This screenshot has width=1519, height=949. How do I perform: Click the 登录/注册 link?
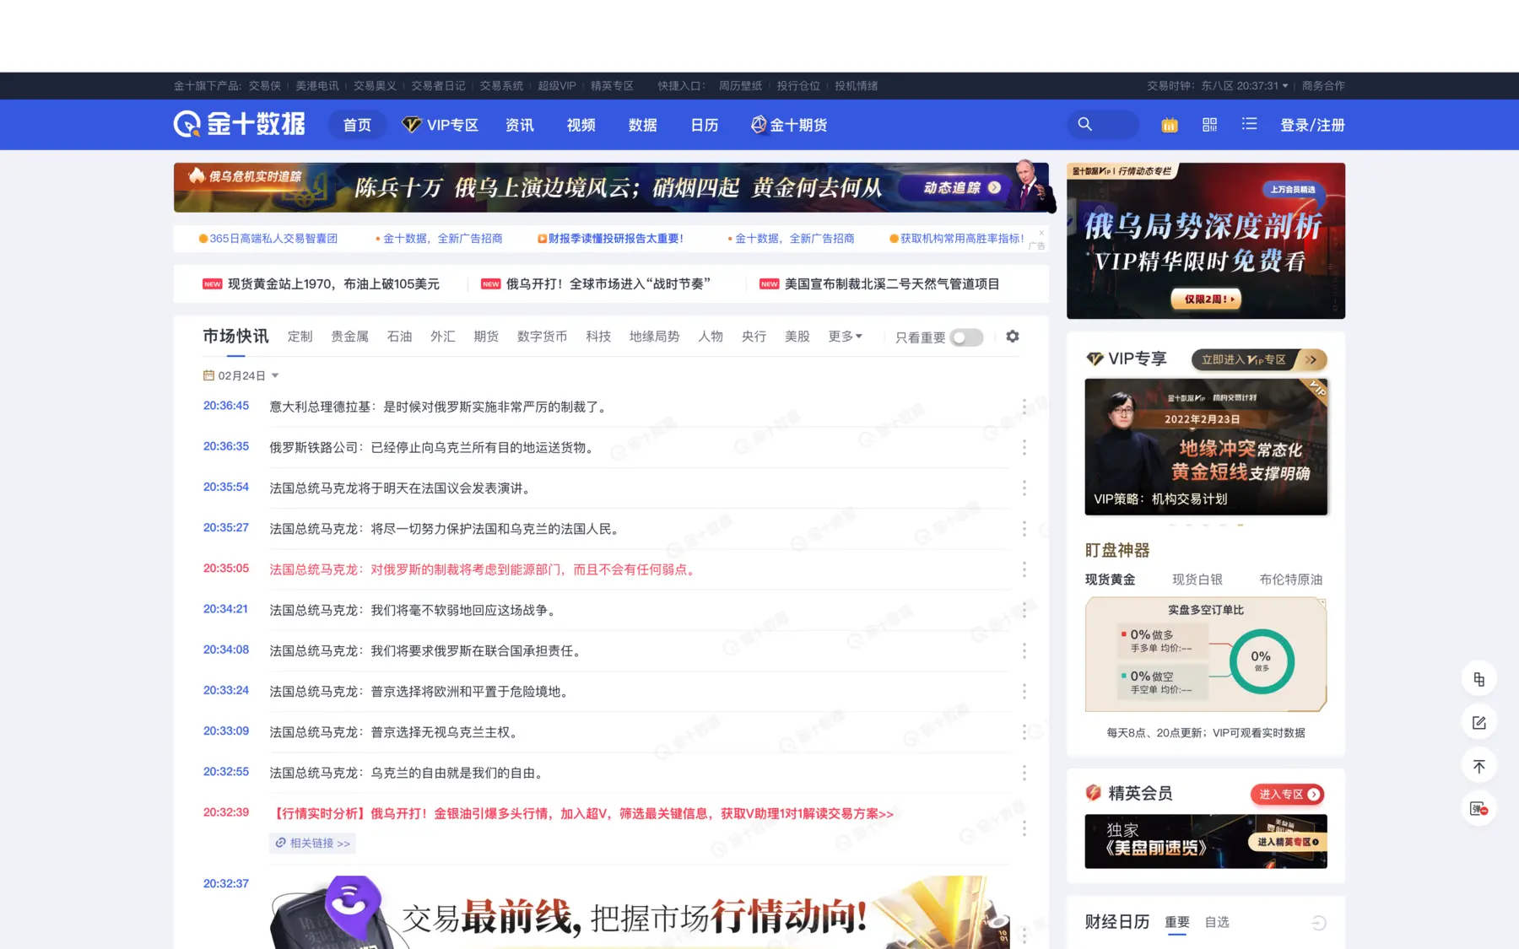(1312, 125)
